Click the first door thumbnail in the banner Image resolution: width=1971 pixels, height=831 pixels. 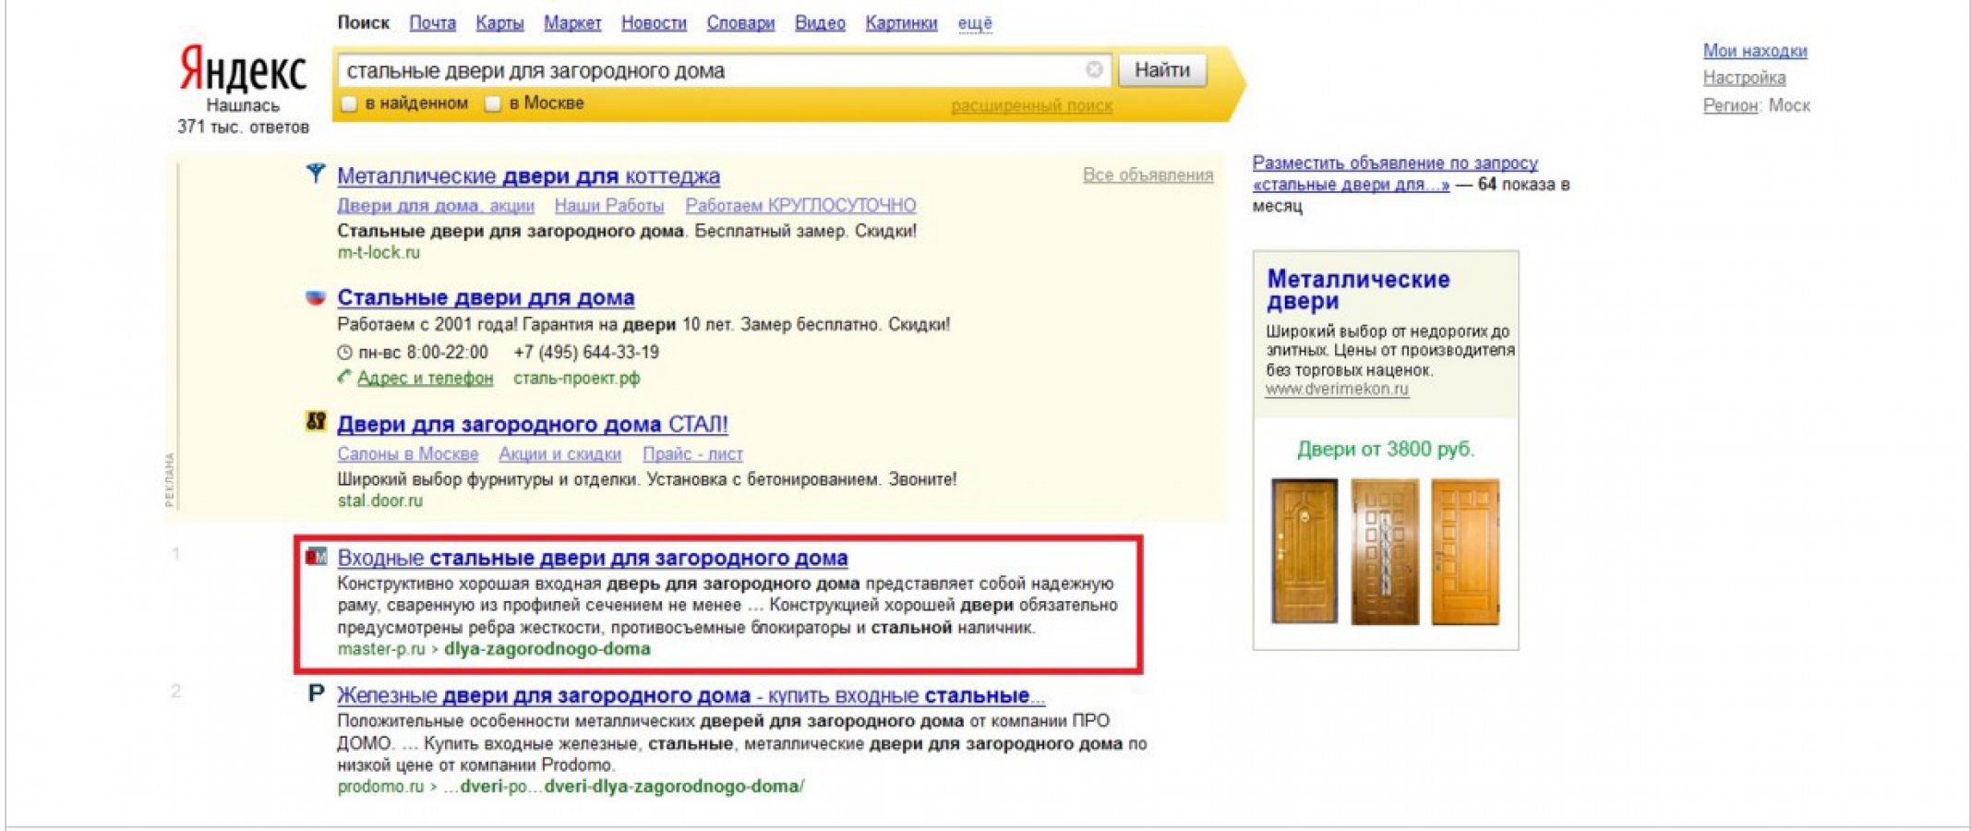click(x=1304, y=551)
